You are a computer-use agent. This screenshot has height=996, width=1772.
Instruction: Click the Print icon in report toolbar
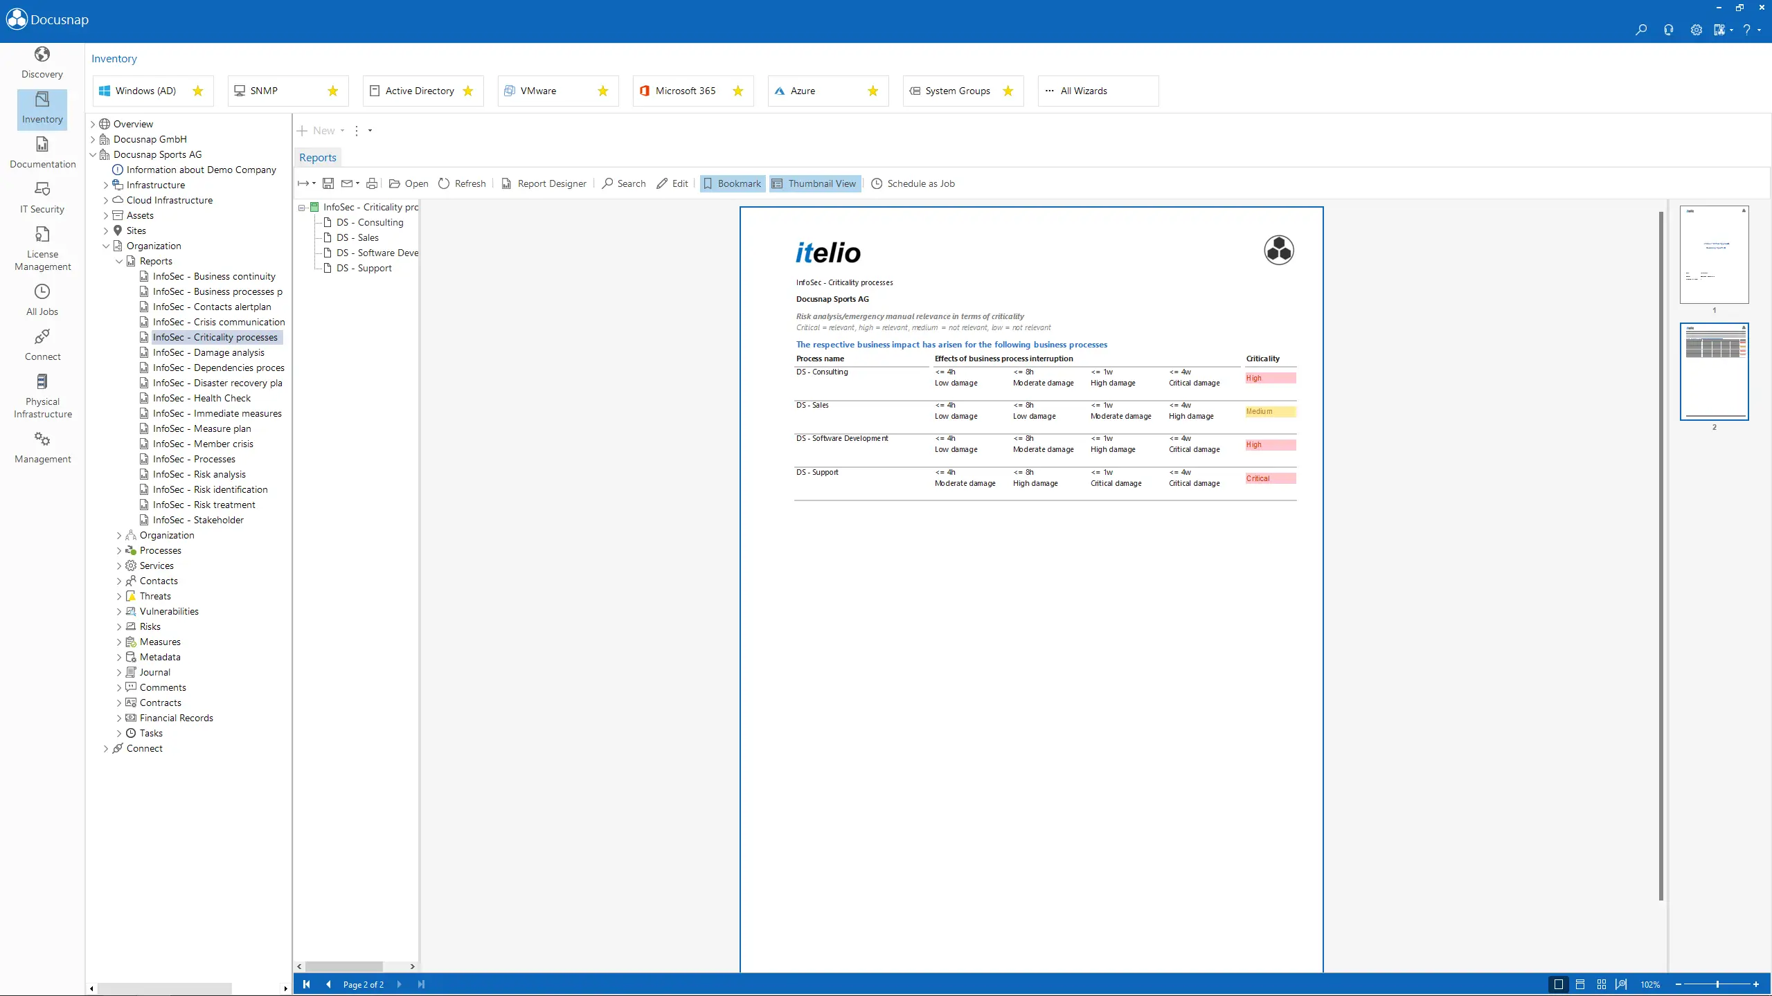pyautogui.click(x=372, y=183)
